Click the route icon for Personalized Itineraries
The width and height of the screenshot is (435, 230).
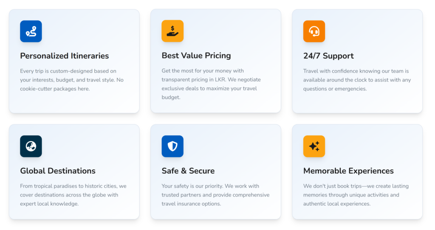click(31, 31)
